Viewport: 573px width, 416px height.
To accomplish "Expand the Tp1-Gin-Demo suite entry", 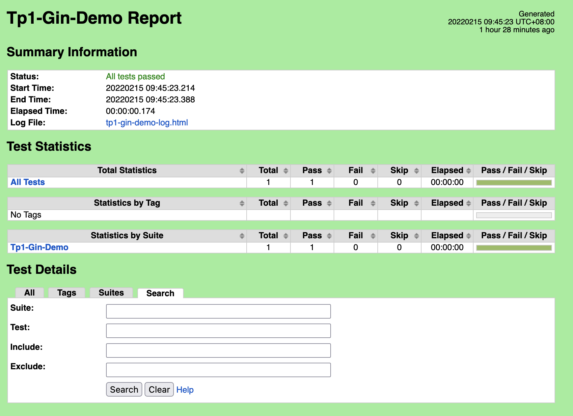I will point(39,247).
